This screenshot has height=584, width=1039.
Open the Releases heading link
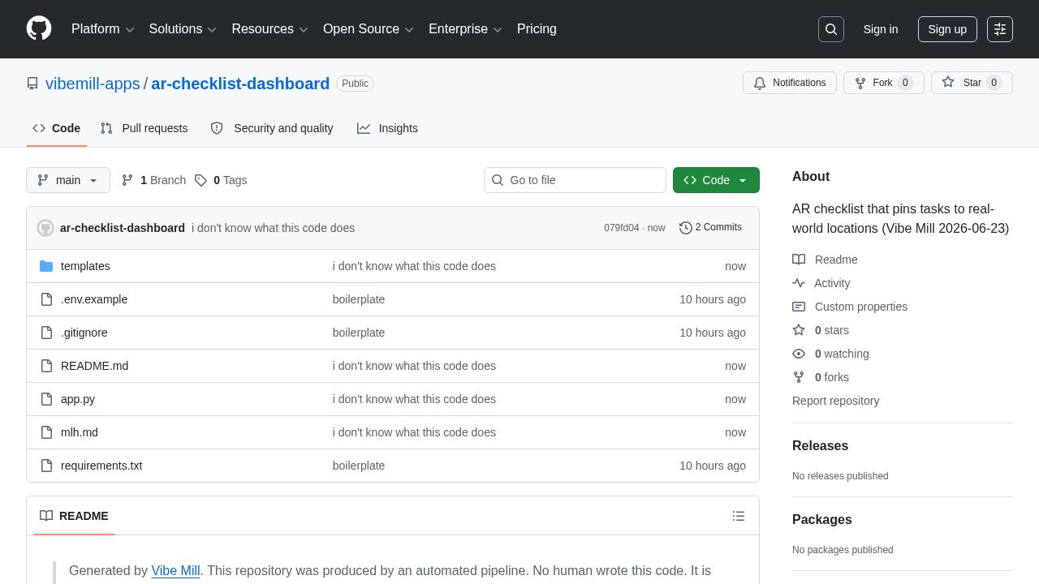click(820, 446)
